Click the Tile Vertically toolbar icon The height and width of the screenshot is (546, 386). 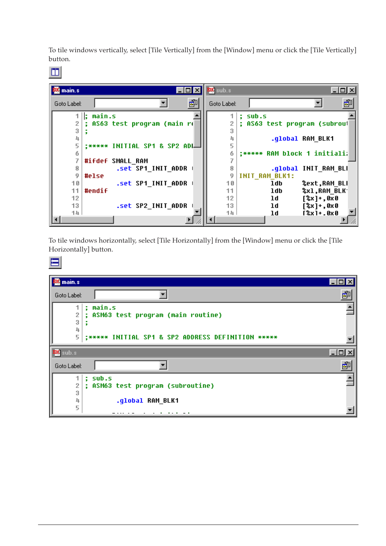click(x=55, y=73)
